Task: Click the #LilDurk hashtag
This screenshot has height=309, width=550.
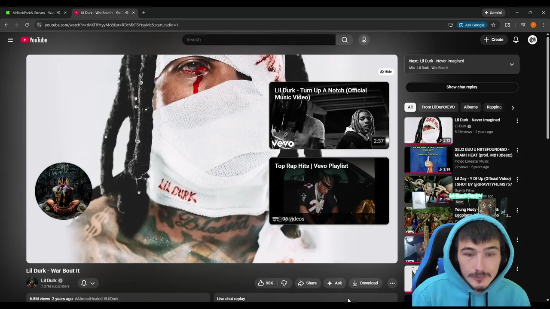Action: click(x=111, y=299)
